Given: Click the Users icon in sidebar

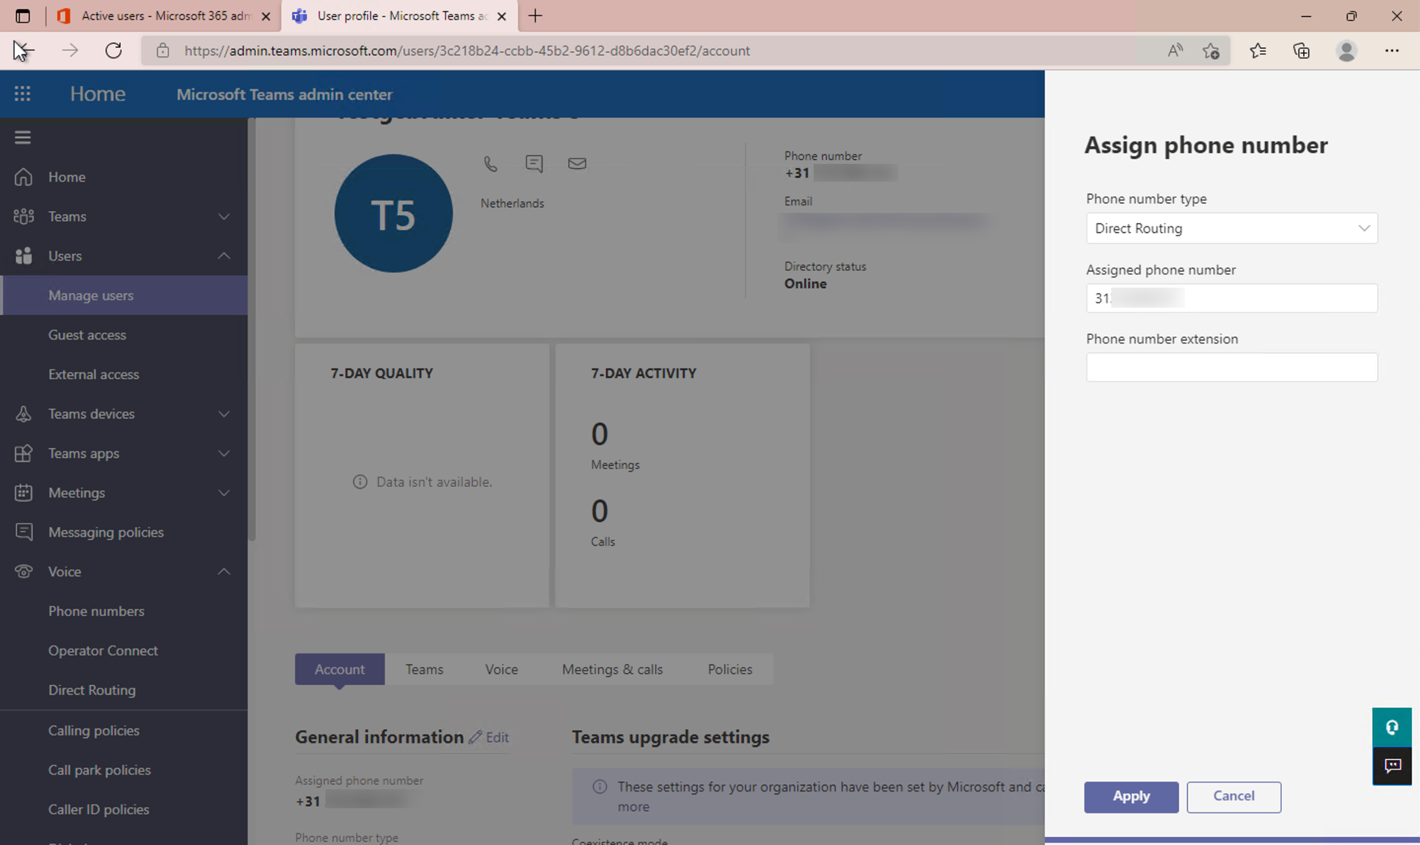Looking at the screenshot, I should tap(23, 256).
